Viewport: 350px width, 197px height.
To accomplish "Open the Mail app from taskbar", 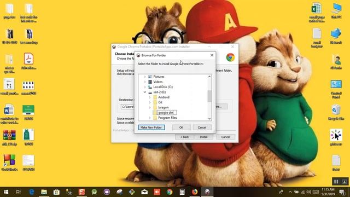I will [x=144, y=192].
